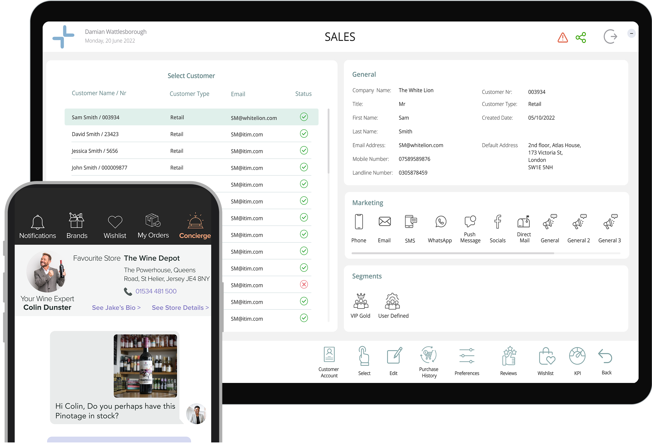Select the Sam Smith / 003934 row

tap(191, 117)
